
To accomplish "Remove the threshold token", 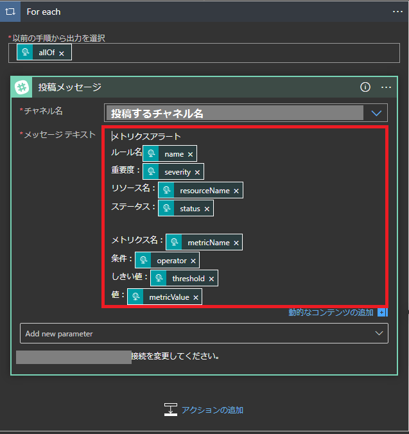I will click(x=211, y=279).
